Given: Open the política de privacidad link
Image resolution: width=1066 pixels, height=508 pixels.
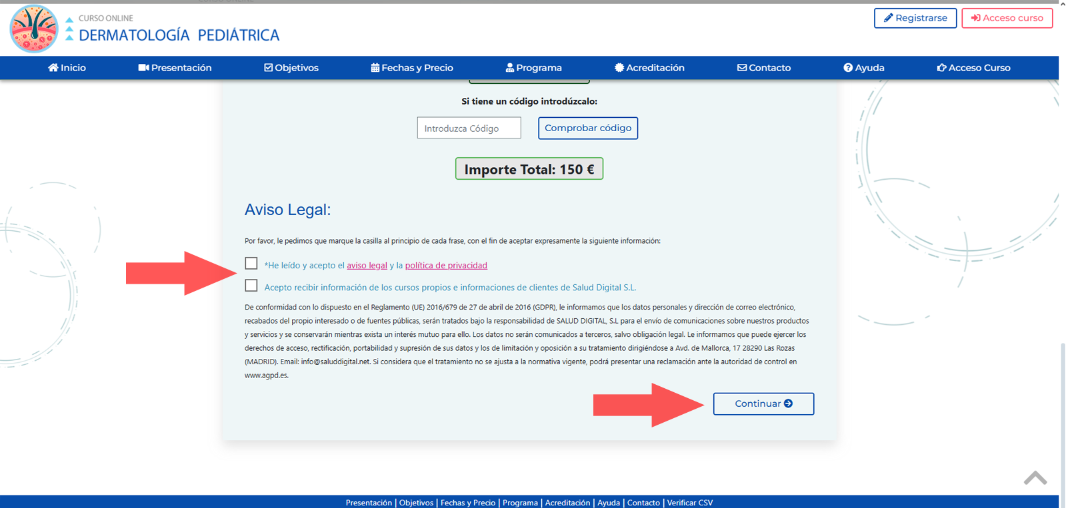Looking at the screenshot, I should click(x=446, y=266).
